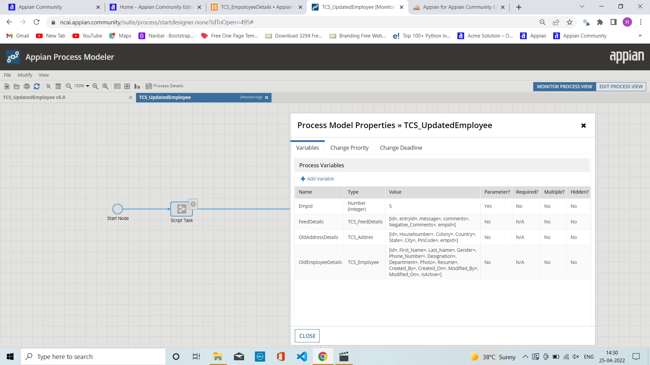This screenshot has width=650, height=365.
Task: Show hidden system tray icons
Action: [525, 357]
